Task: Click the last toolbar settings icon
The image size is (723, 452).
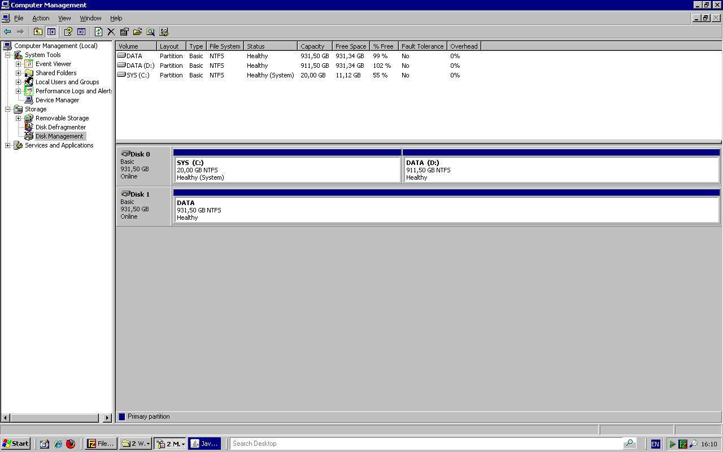Action: tap(164, 32)
